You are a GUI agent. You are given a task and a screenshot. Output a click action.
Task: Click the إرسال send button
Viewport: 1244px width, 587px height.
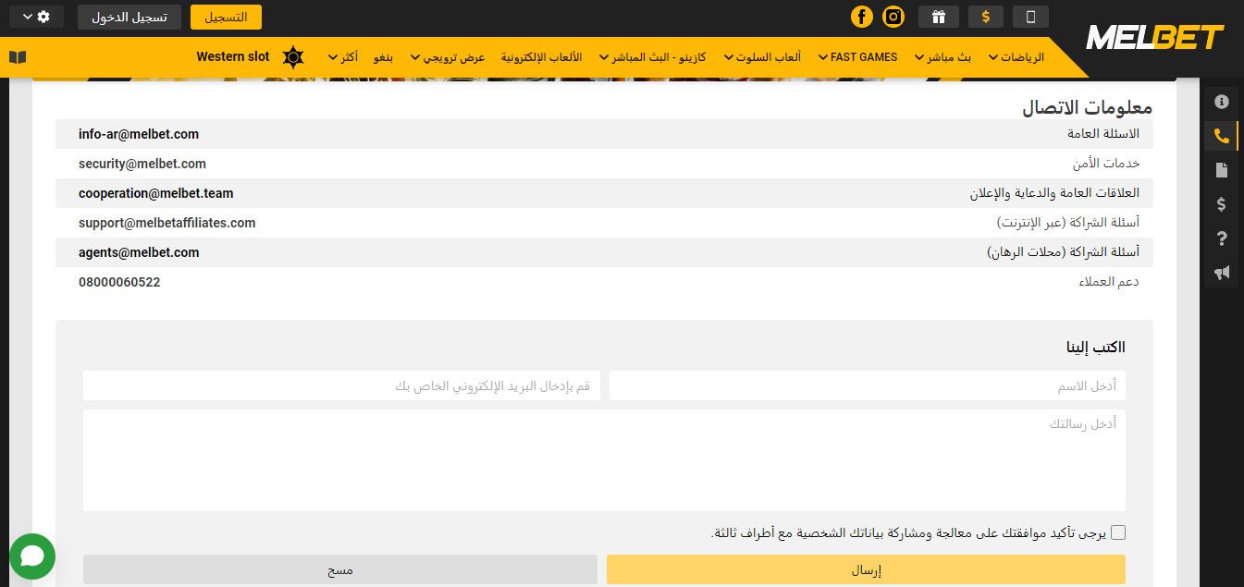(x=866, y=569)
